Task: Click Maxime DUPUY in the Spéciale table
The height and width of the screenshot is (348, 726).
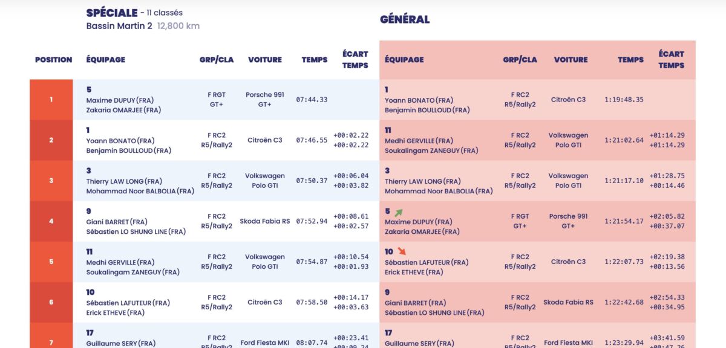Action: tap(111, 100)
